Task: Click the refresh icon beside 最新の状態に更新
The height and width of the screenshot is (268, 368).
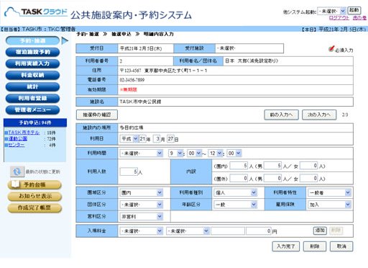Action: 17,171
